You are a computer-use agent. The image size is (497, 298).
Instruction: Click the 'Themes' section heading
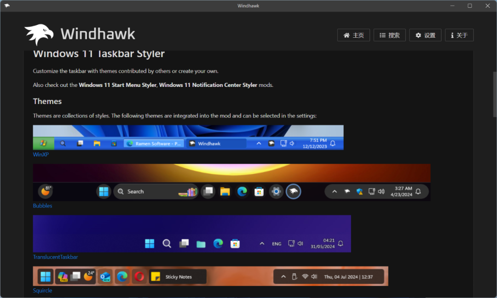(x=47, y=101)
